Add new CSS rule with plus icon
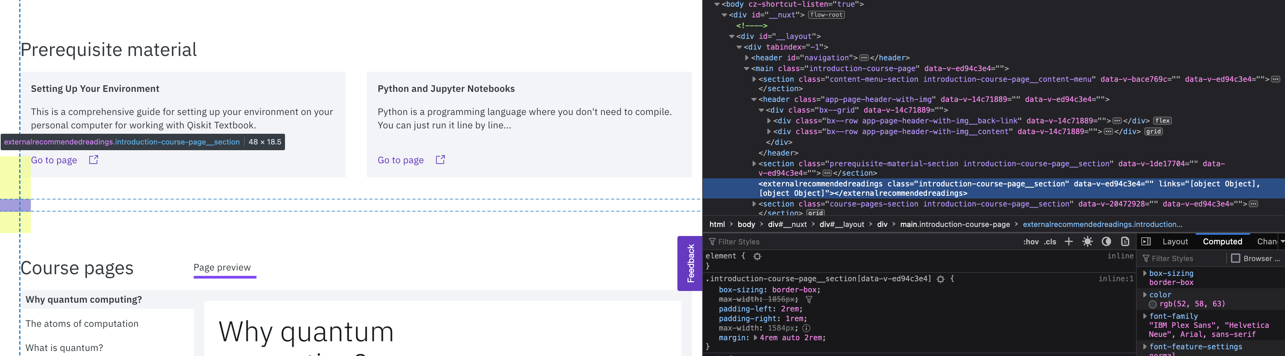 pos(1068,241)
